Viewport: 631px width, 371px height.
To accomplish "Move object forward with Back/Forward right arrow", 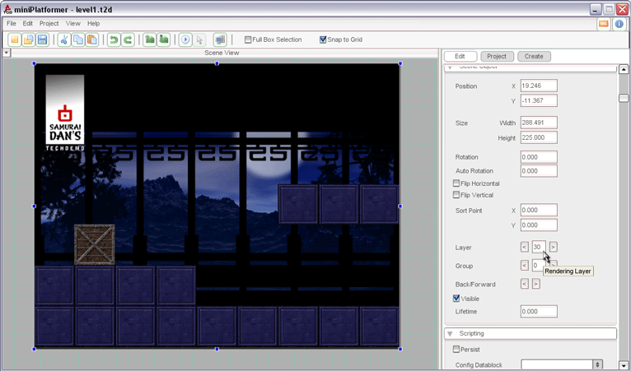I will pos(535,284).
